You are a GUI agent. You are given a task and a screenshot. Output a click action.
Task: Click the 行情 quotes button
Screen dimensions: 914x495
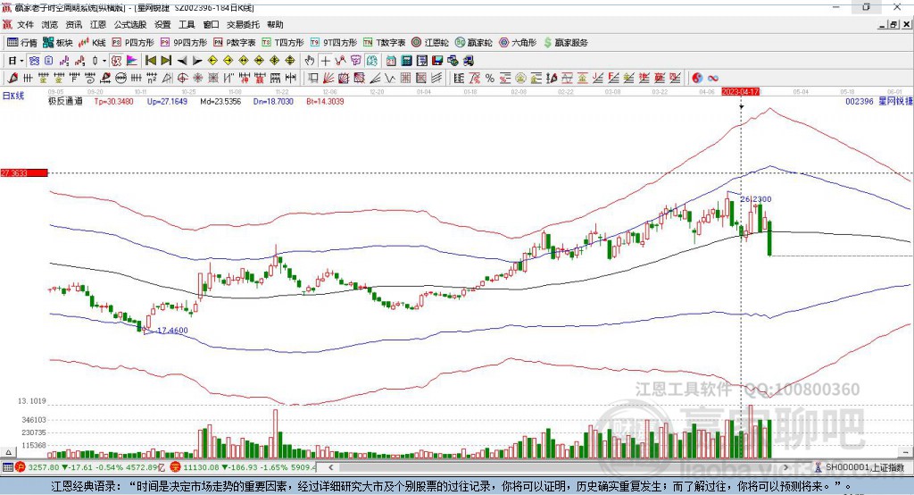click(22, 42)
